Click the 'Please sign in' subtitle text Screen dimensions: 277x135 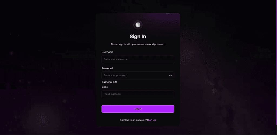(138, 44)
